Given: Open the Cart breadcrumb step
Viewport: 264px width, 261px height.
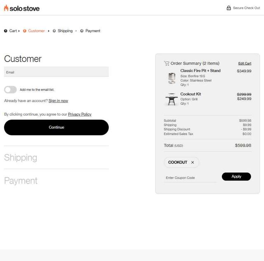Looking at the screenshot, I should point(13,31).
